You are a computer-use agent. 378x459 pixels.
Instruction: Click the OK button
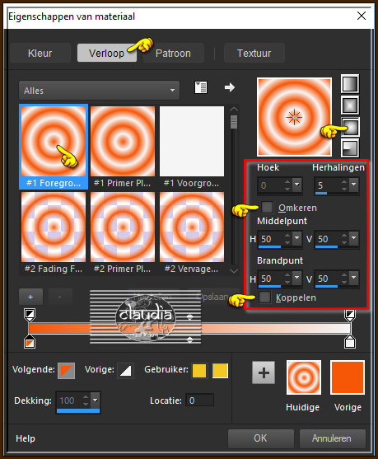(x=261, y=438)
